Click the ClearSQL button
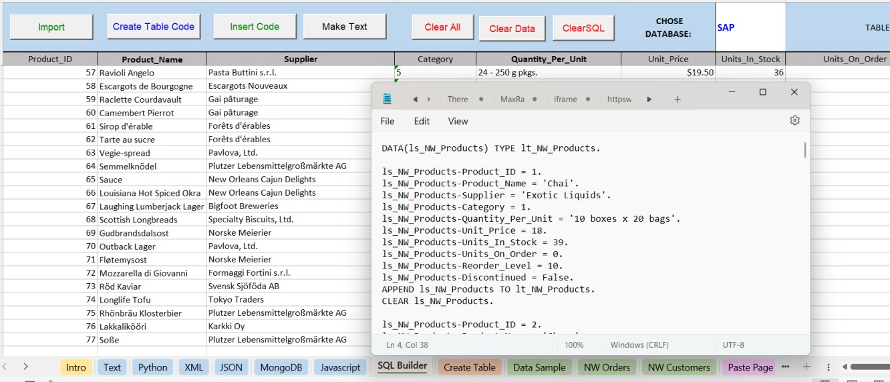Image resolution: width=890 pixels, height=382 pixels. 583,28
